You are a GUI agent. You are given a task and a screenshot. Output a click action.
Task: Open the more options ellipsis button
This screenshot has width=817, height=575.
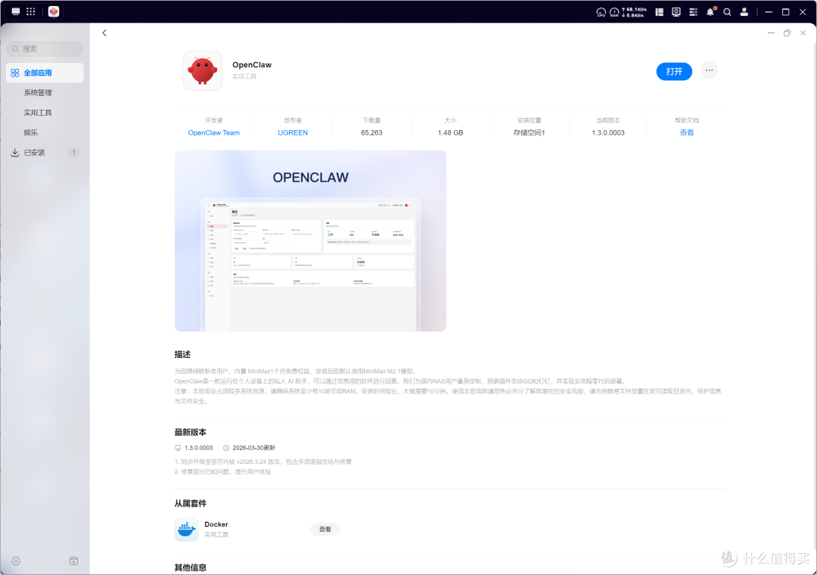[x=709, y=70]
